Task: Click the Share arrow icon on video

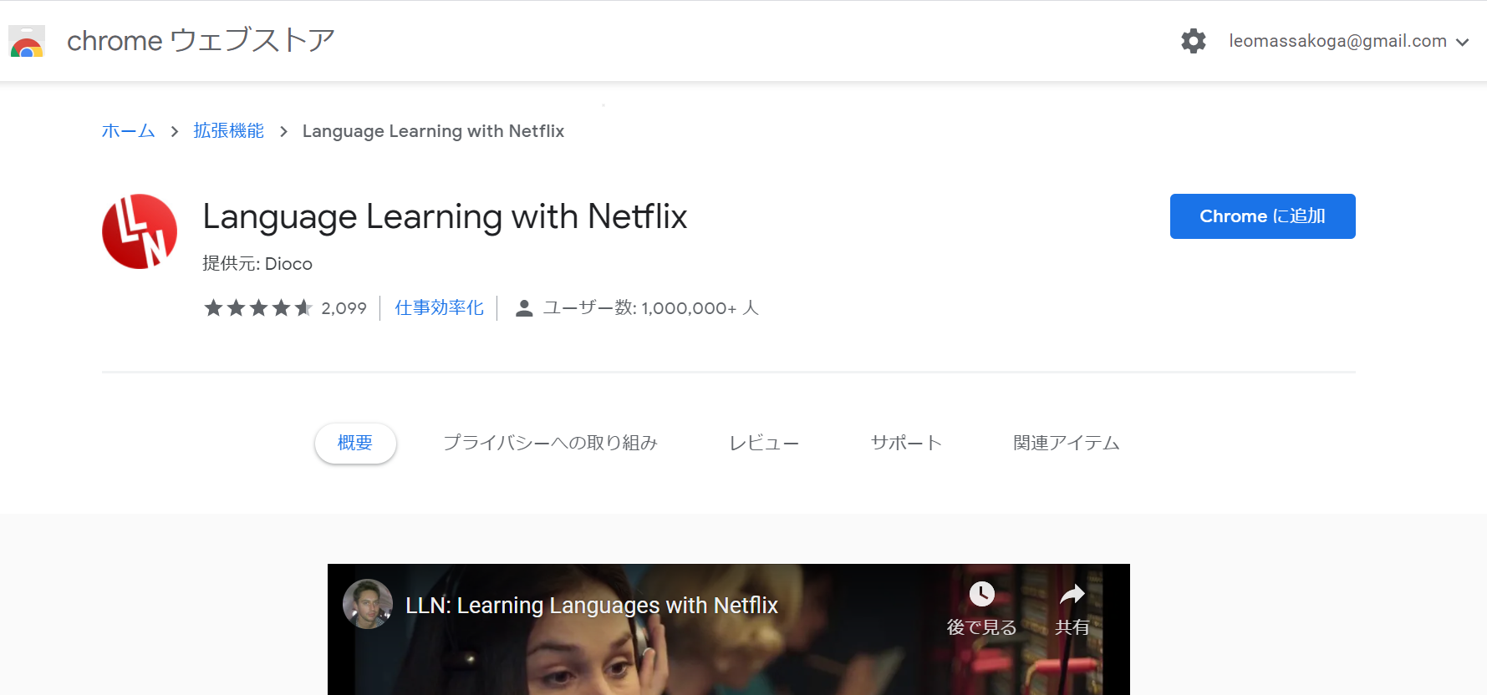Action: click(1072, 594)
